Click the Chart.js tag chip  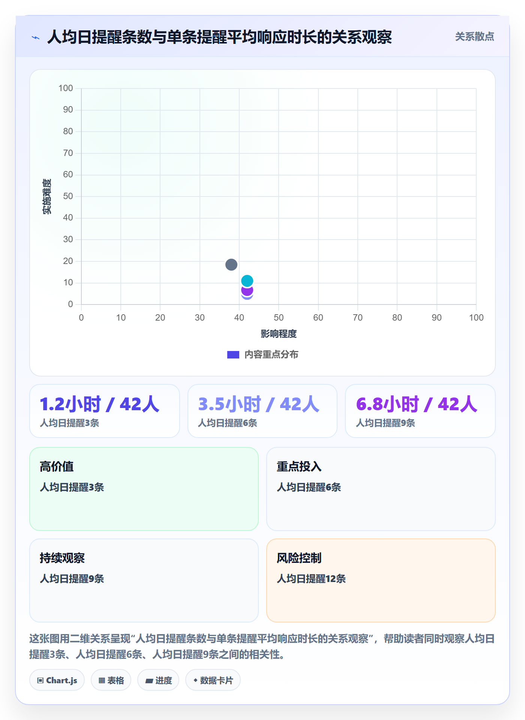(x=57, y=680)
